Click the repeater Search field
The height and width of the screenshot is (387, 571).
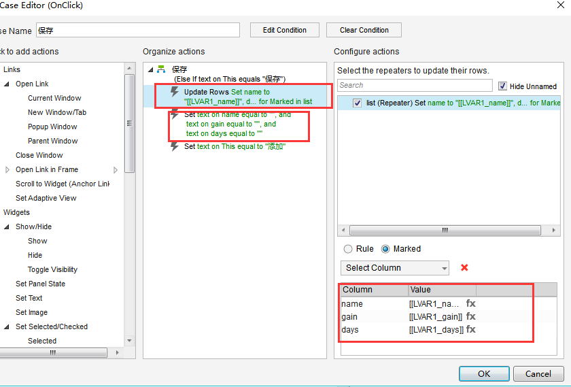point(415,85)
